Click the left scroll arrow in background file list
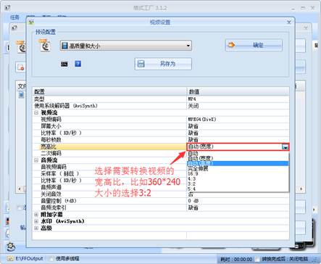321x264 pixels. (20, 189)
